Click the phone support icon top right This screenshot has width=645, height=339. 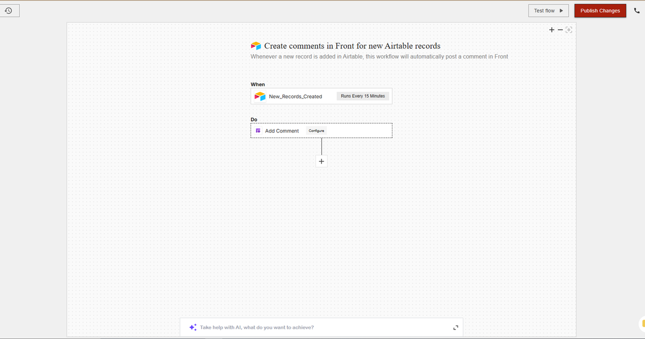[x=637, y=10]
